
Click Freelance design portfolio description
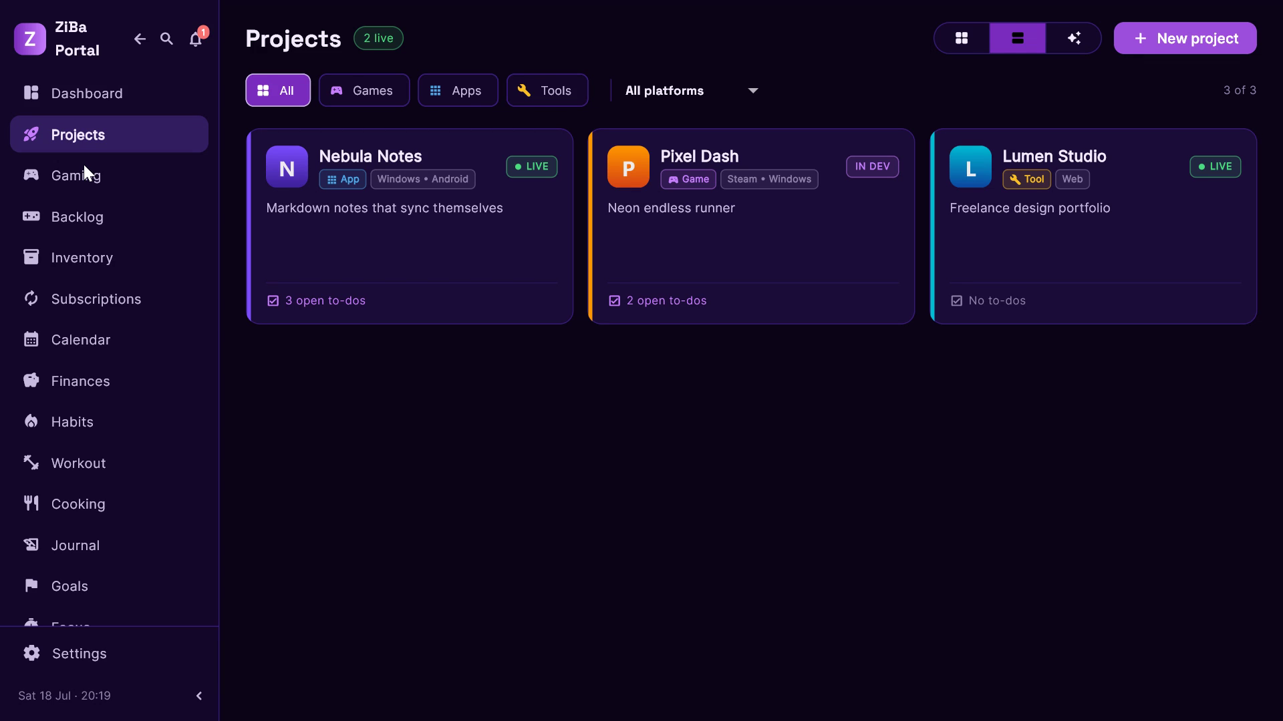tap(1030, 208)
